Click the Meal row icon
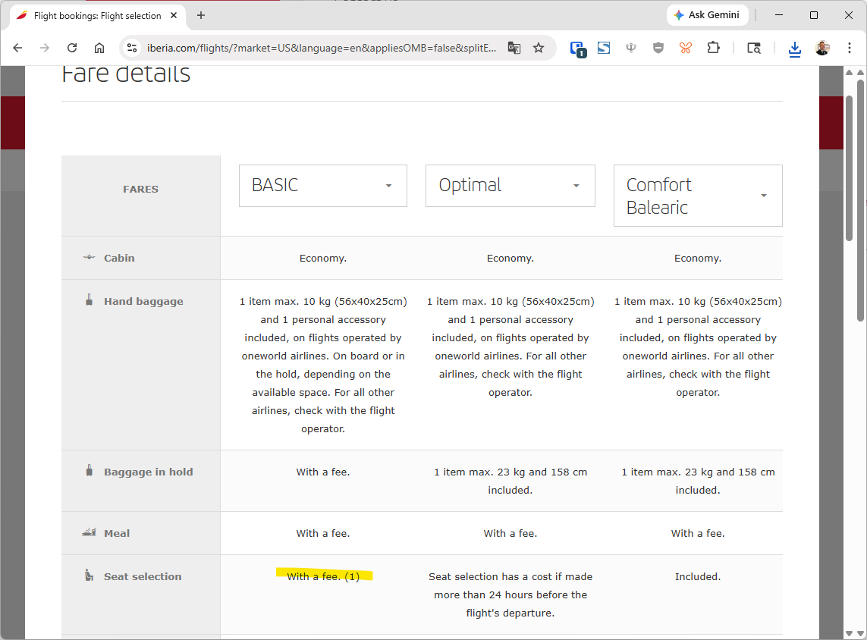The width and height of the screenshot is (867, 640). coord(89,532)
